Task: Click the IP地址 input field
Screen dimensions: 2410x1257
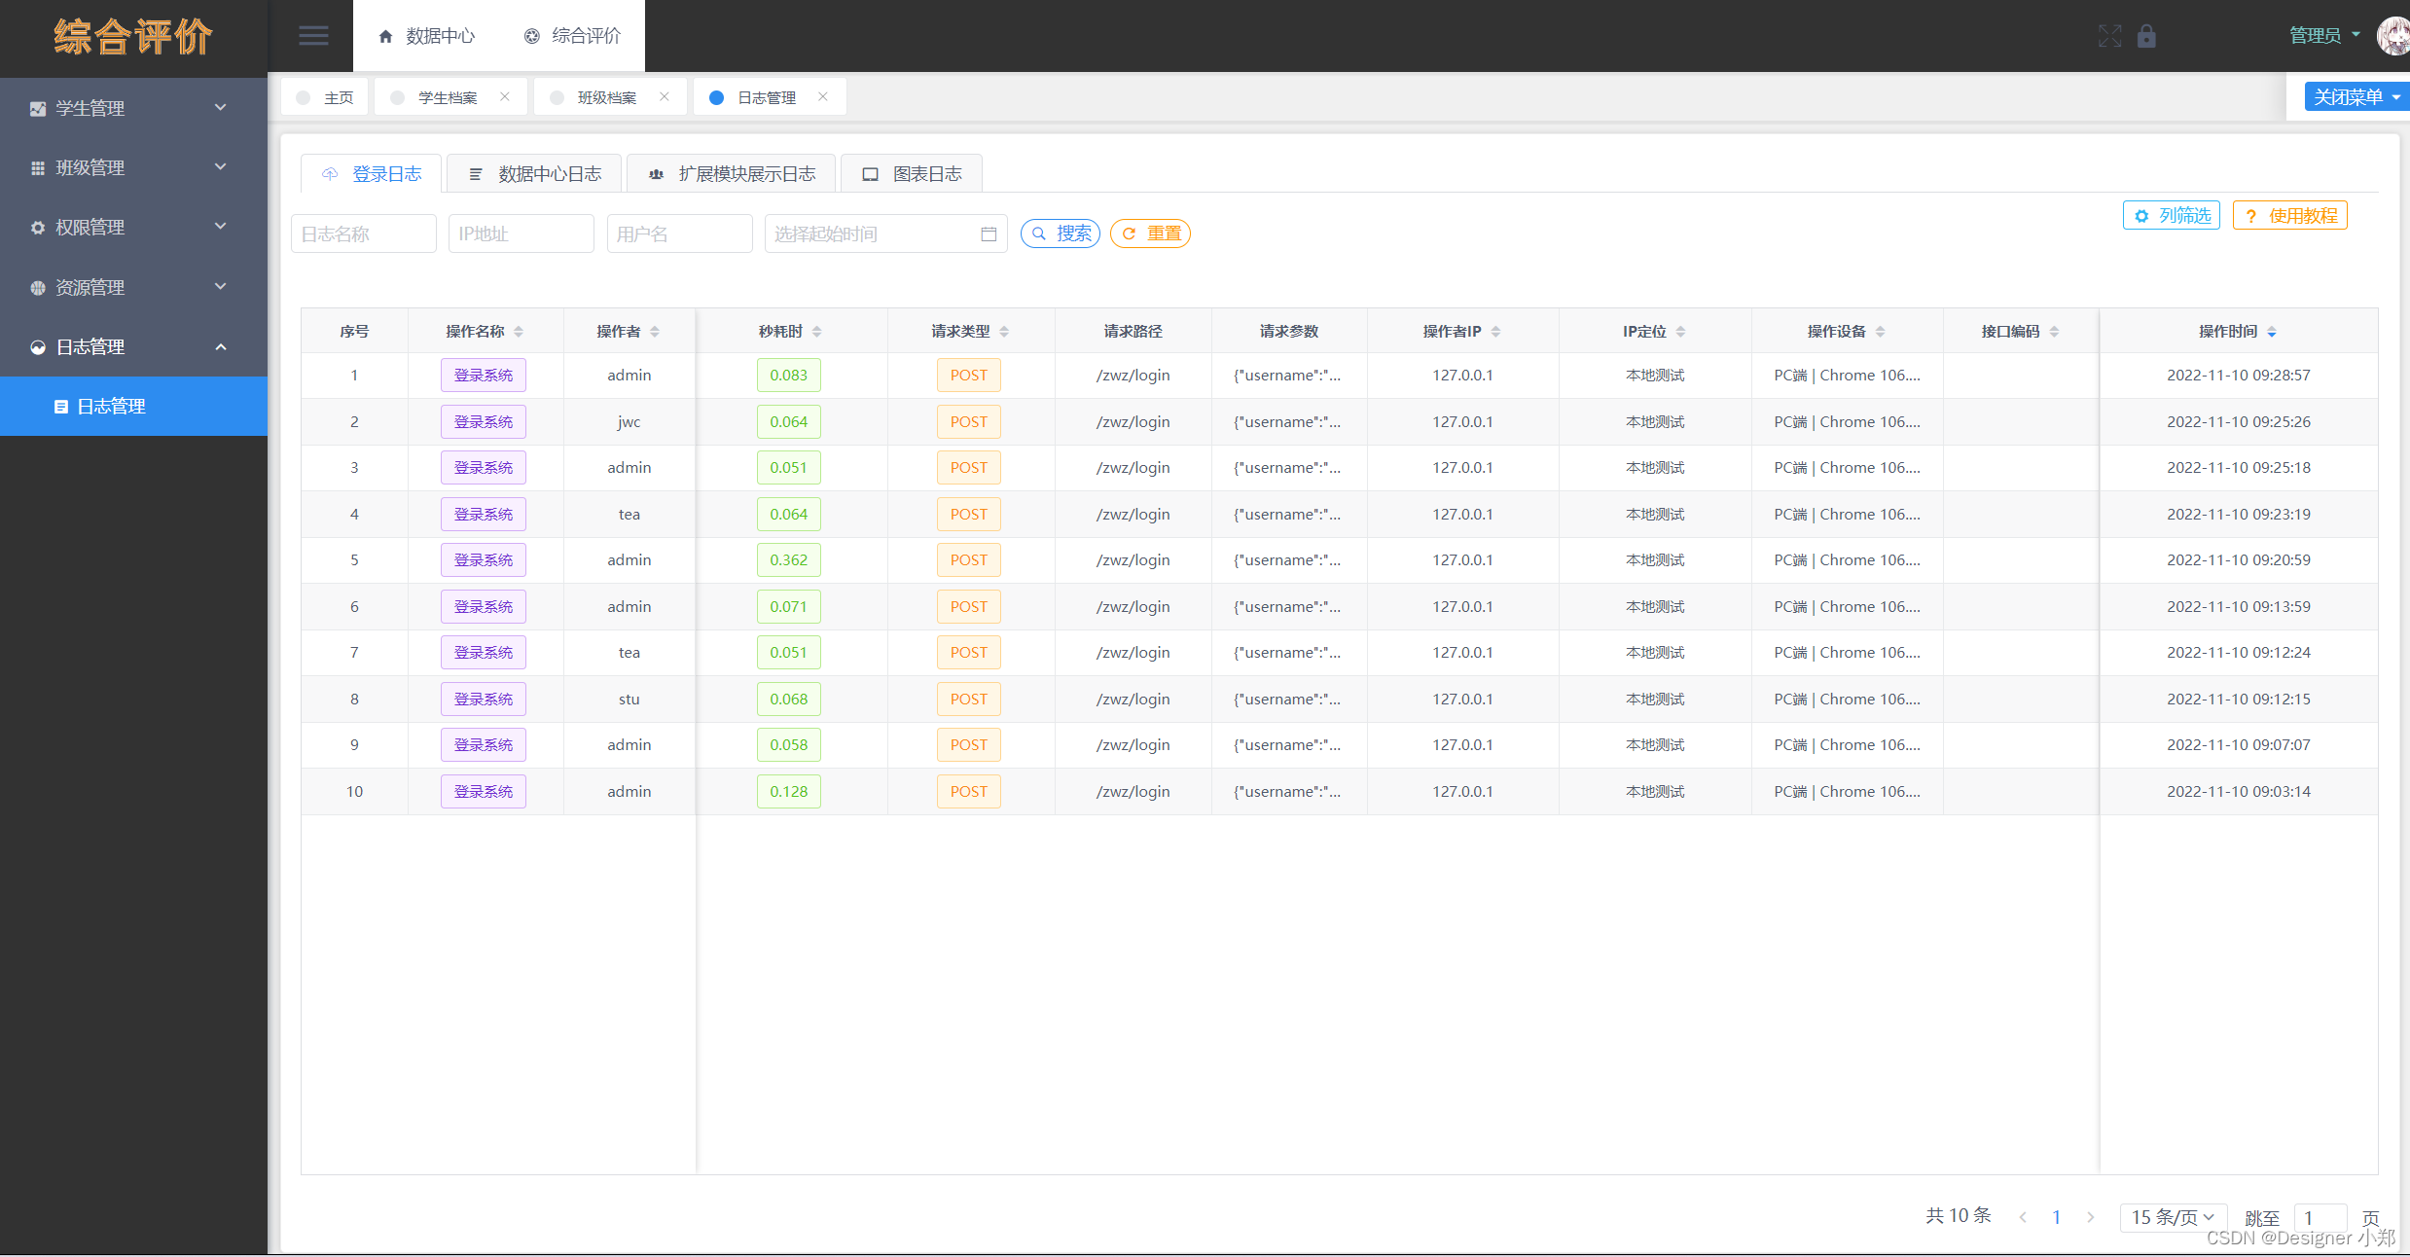Action: tap(521, 233)
